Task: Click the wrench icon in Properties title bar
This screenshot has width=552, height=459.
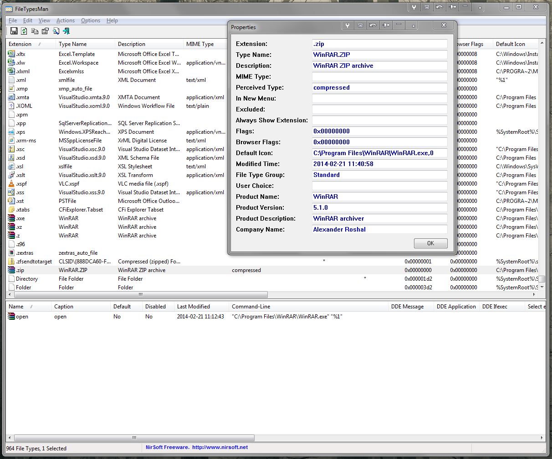Action: click(347, 25)
